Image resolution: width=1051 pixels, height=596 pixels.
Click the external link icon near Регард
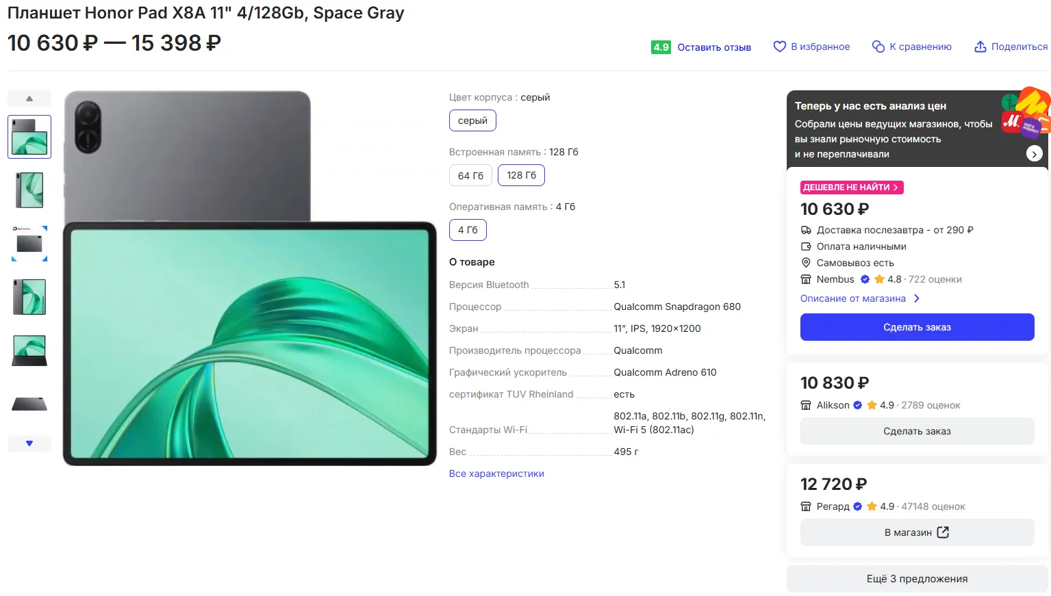coord(943,532)
